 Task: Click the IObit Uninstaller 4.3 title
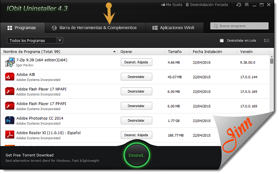[x=37, y=8]
